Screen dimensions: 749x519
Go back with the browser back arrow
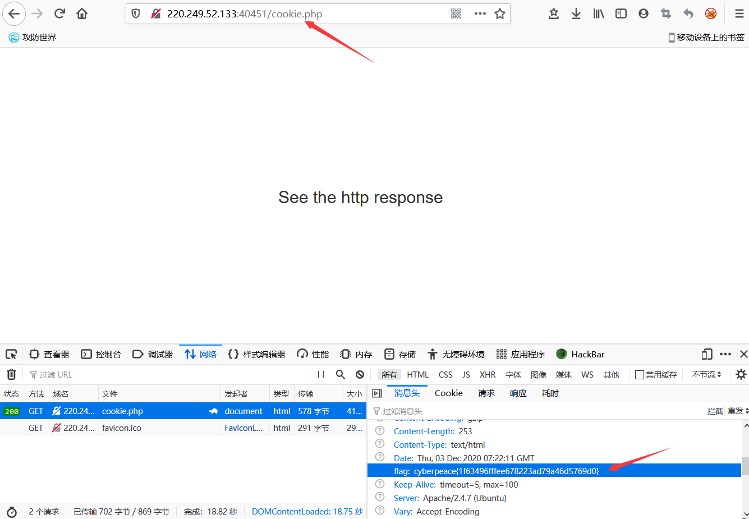(x=14, y=14)
